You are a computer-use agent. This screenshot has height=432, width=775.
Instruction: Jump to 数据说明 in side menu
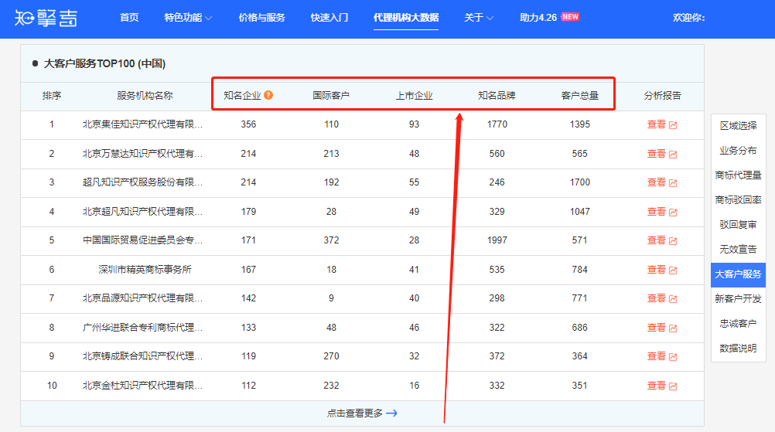[x=738, y=348]
